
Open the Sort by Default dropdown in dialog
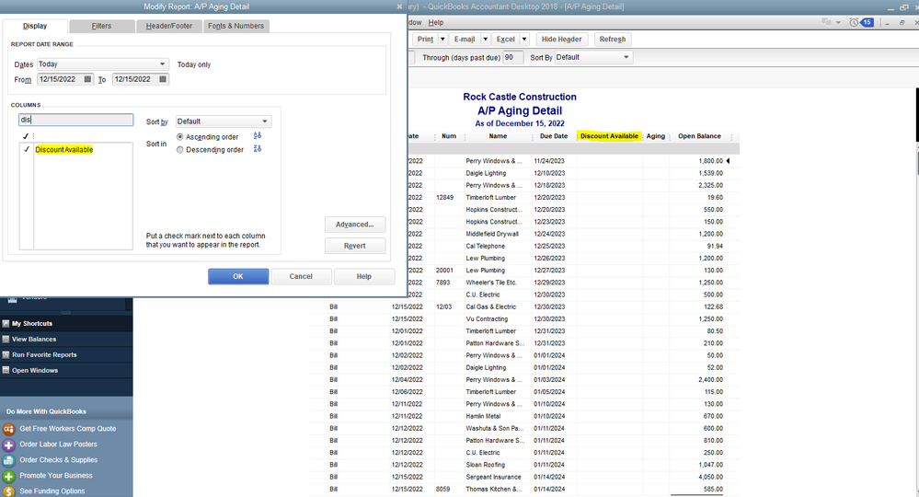click(x=265, y=121)
